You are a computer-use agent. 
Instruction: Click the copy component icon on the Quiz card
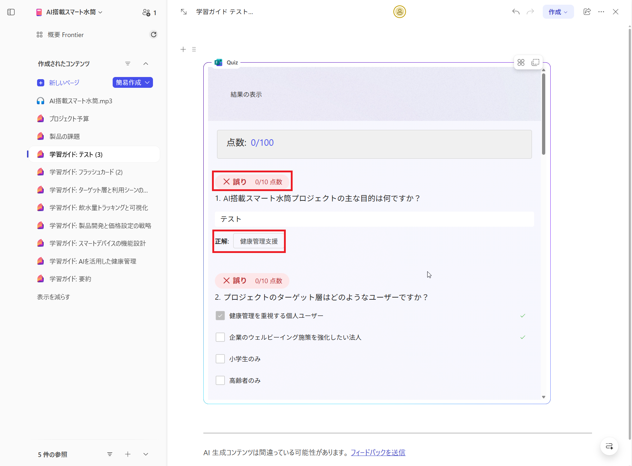click(535, 62)
